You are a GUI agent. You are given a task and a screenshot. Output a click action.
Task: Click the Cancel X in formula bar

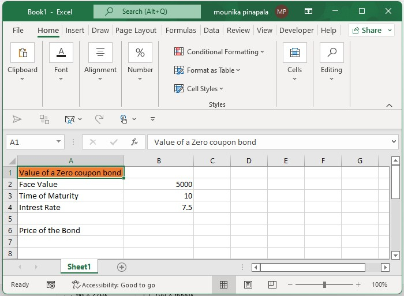pyautogui.click(x=93, y=142)
